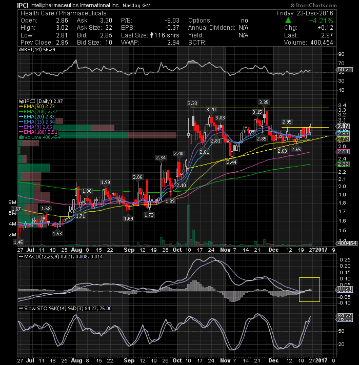This screenshot has width=359, height=365.
Task: Click the MACD(12,26,9) indicator legend
Action: pyautogui.click(x=61, y=256)
